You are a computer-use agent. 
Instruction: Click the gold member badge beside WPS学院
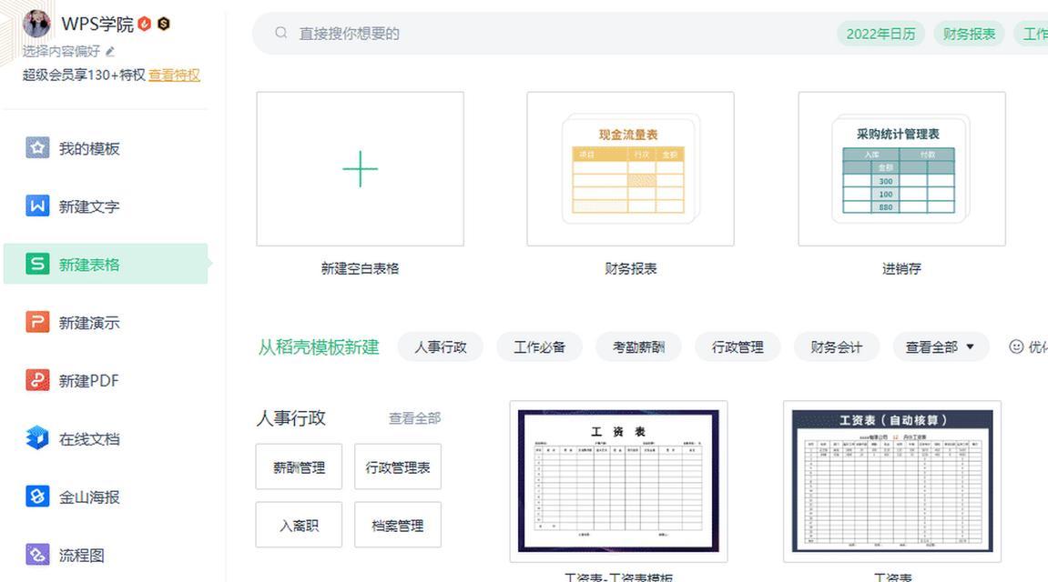164,24
